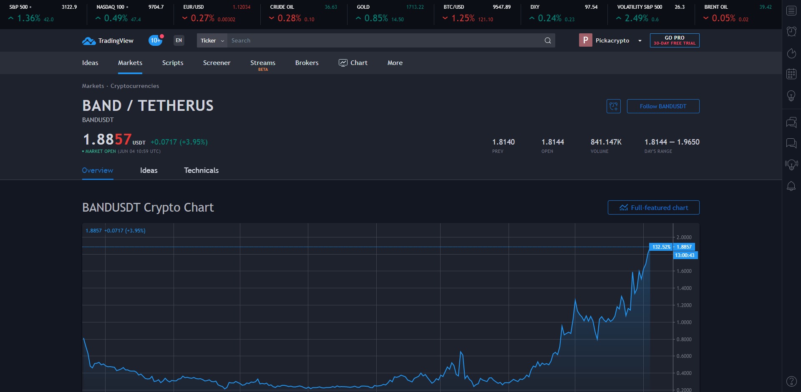The width and height of the screenshot is (801, 392).
Task: Open CRUDE OIL ticker in top tape
Action: [x=303, y=13]
